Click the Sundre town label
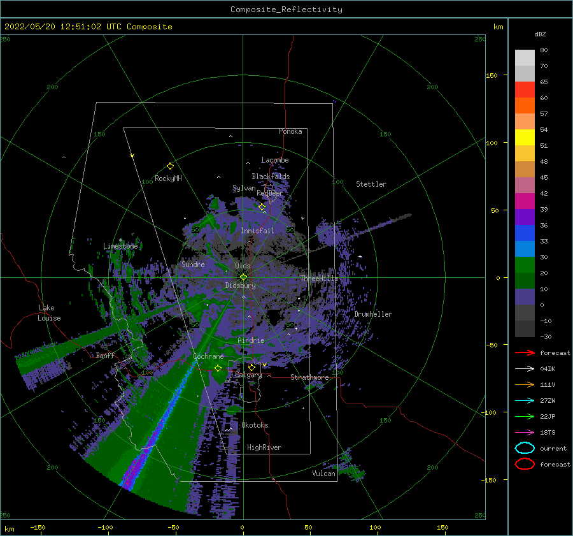This screenshot has width=573, height=536. pyautogui.click(x=193, y=264)
